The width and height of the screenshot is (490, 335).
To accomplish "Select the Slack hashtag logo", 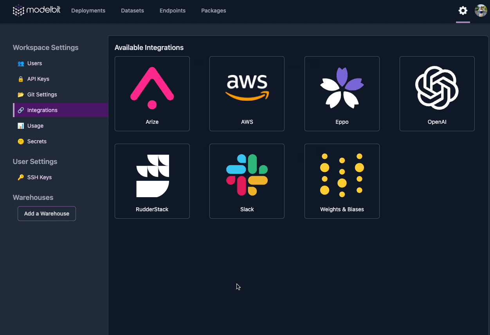I will tap(247, 175).
